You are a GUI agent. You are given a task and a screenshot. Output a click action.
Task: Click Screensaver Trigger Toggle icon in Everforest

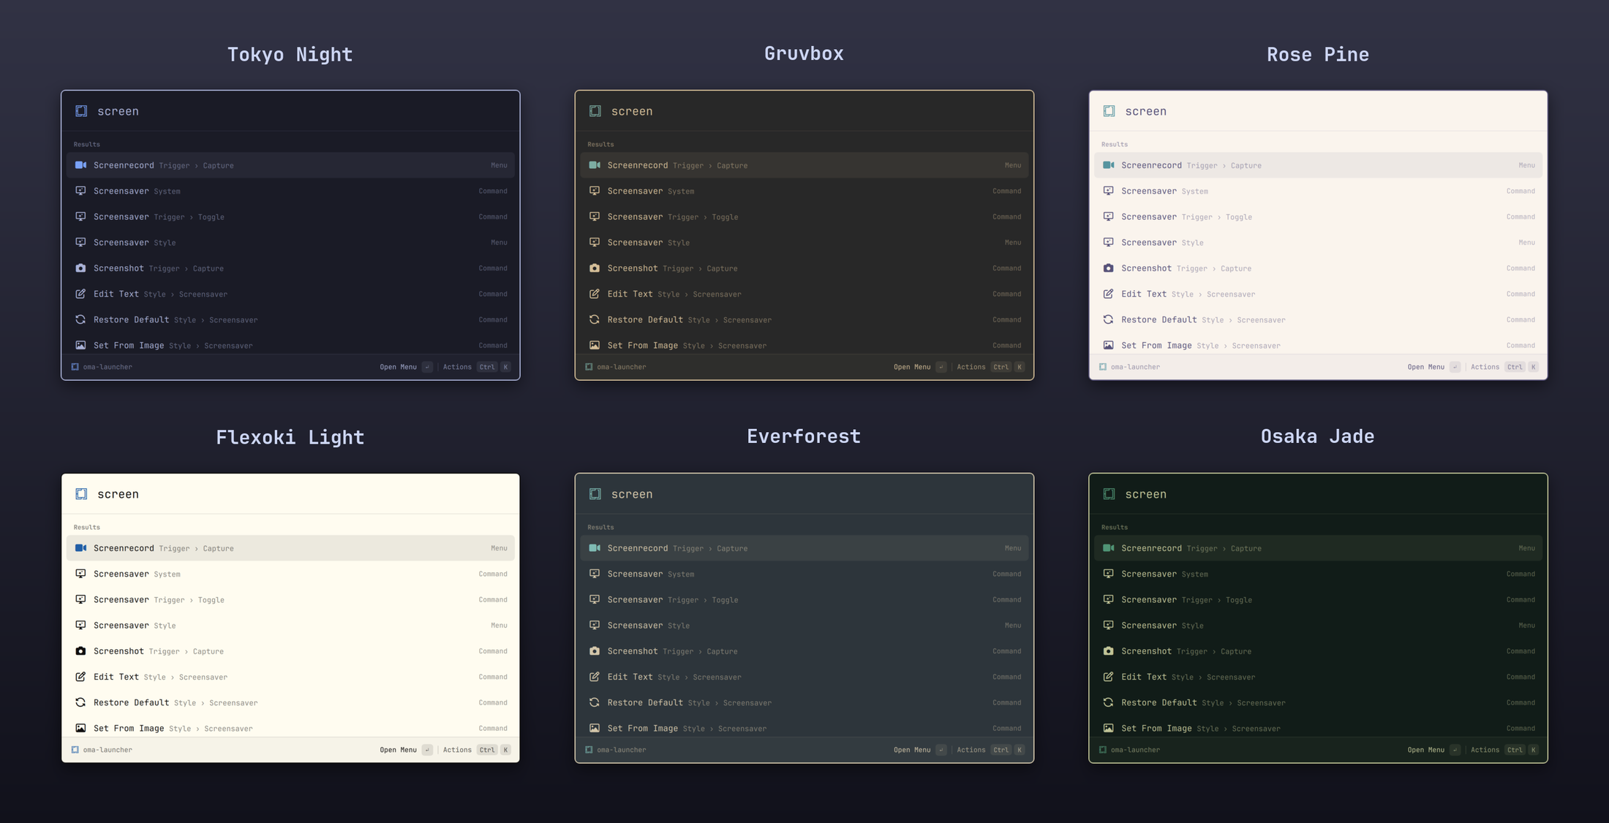[x=595, y=599]
